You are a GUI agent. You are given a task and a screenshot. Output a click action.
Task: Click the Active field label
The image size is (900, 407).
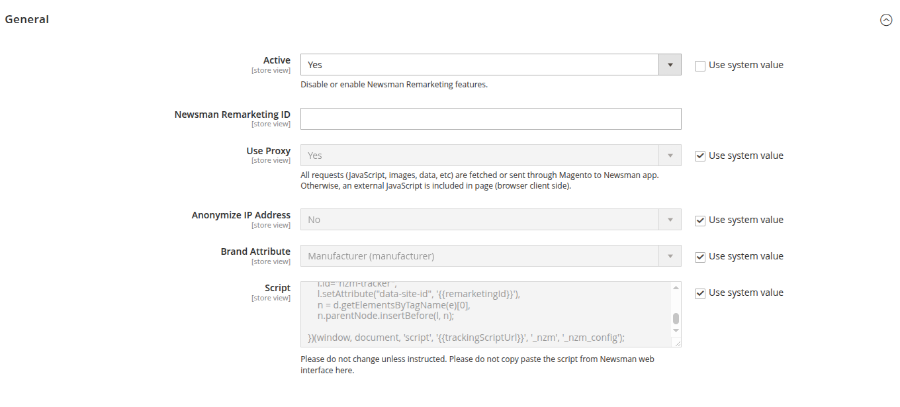(x=277, y=60)
